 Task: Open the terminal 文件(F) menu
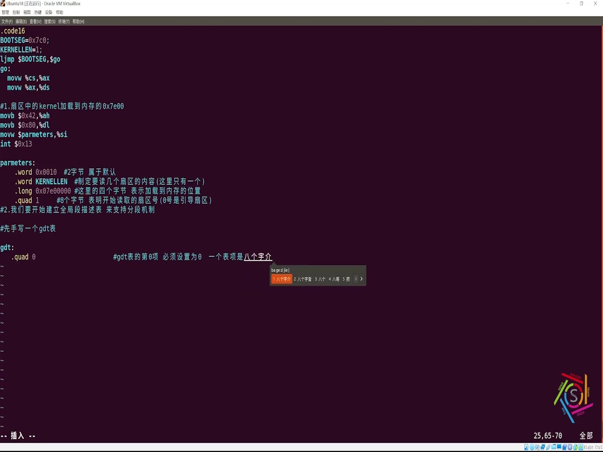pos(7,21)
